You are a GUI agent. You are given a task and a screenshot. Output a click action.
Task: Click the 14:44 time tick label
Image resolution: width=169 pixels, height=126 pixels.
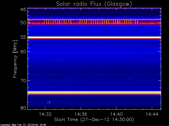(152, 114)
